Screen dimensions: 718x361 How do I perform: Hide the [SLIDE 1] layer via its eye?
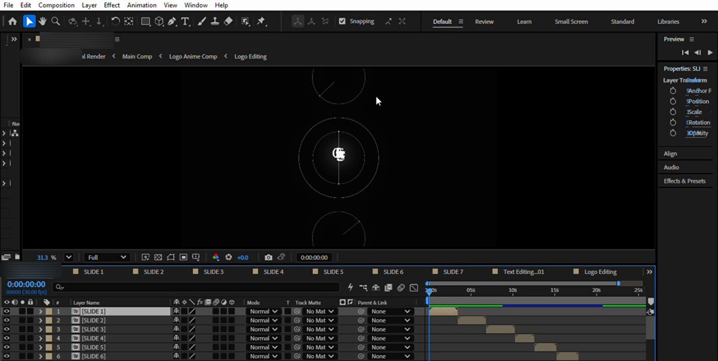coord(7,311)
